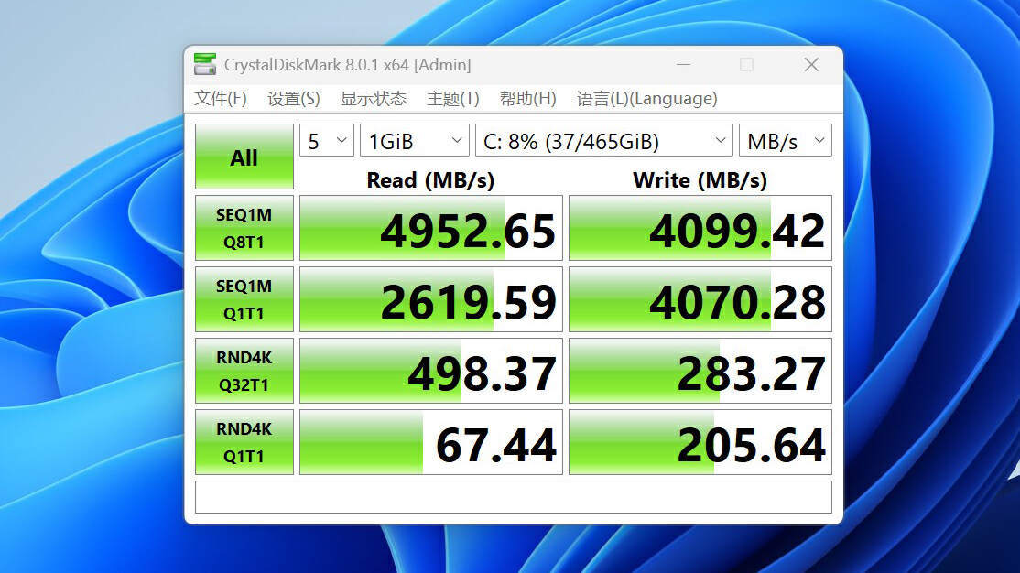Viewport: 1020px width, 573px height.
Task: Click the 4099.42 write result
Action: pyautogui.click(x=700, y=228)
